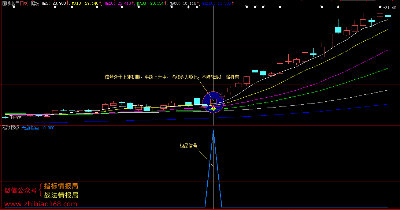
Task: Click the last cyan candlestick at far right
Action: point(388,16)
